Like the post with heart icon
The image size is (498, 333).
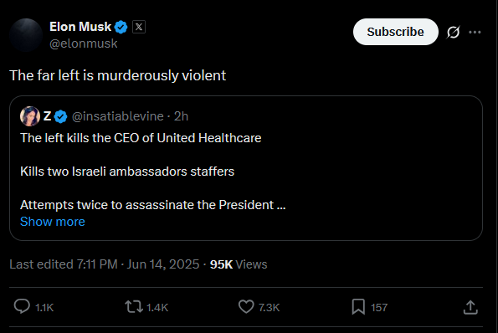246,307
